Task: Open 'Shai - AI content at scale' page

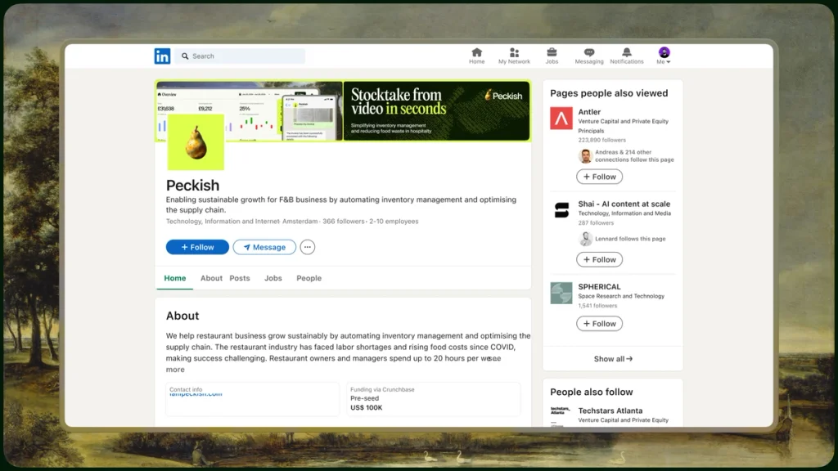Action: tap(624, 204)
